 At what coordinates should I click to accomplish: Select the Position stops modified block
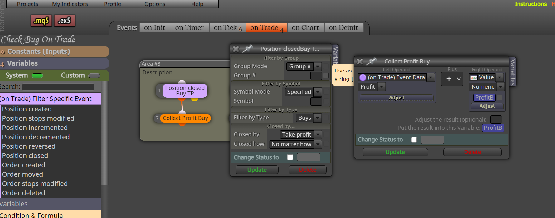(x=38, y=118)
